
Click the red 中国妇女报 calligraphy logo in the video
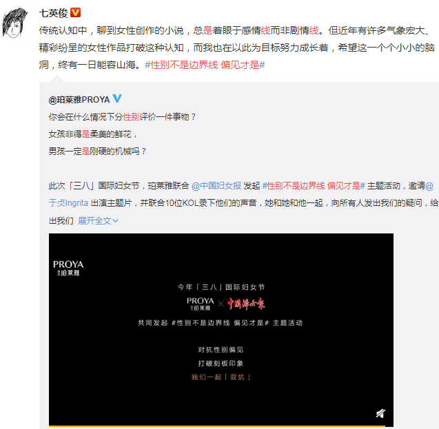pyautogui.click(x=246, y=304)
